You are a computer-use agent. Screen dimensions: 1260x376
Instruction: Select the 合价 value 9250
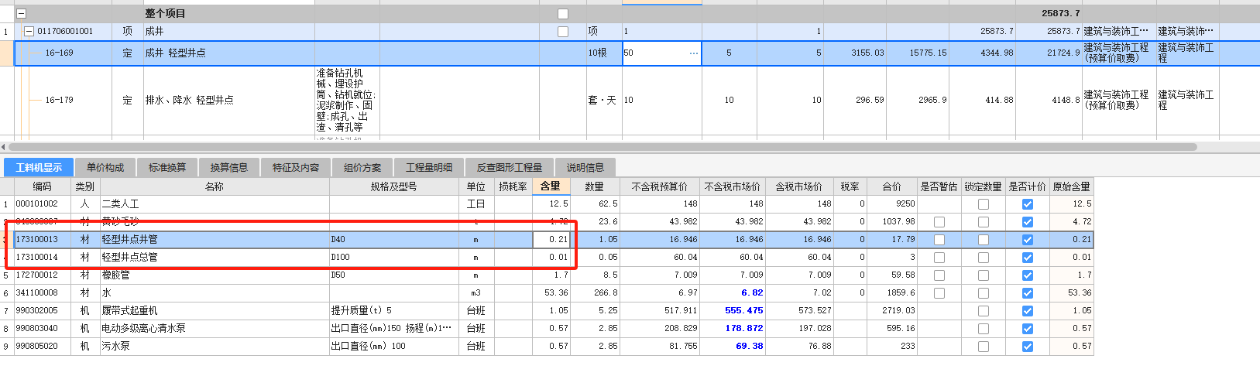click(891, 204)
